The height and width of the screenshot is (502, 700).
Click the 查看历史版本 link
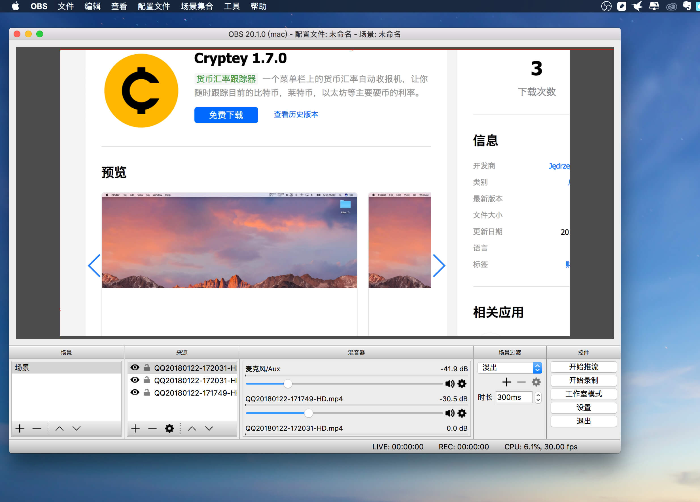coord(296,114)
